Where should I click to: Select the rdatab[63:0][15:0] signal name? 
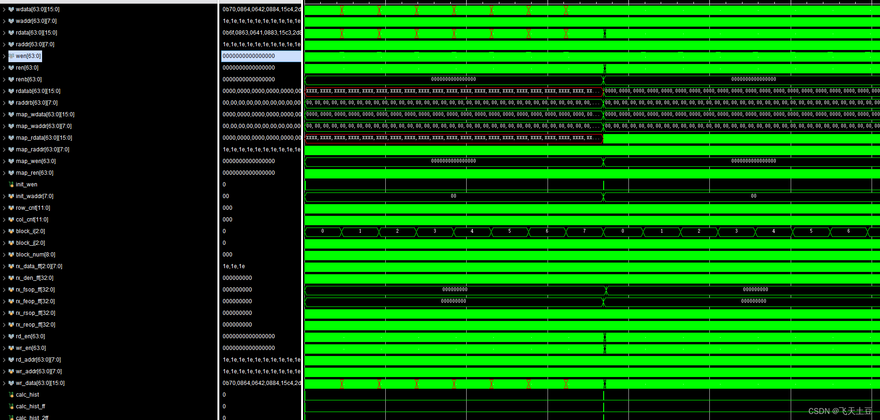click(38, 91)
